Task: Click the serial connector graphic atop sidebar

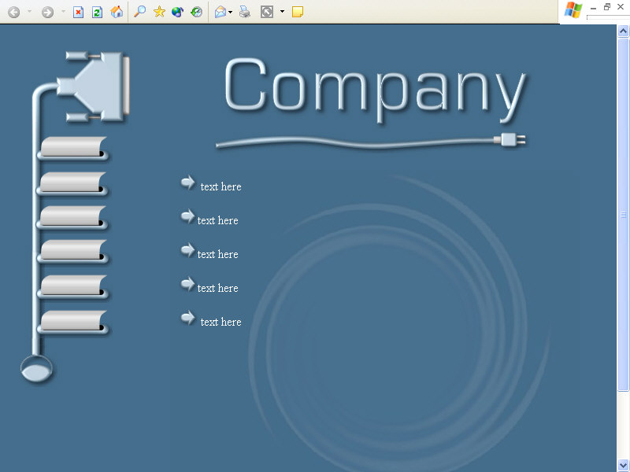Action: pos(93,87)
